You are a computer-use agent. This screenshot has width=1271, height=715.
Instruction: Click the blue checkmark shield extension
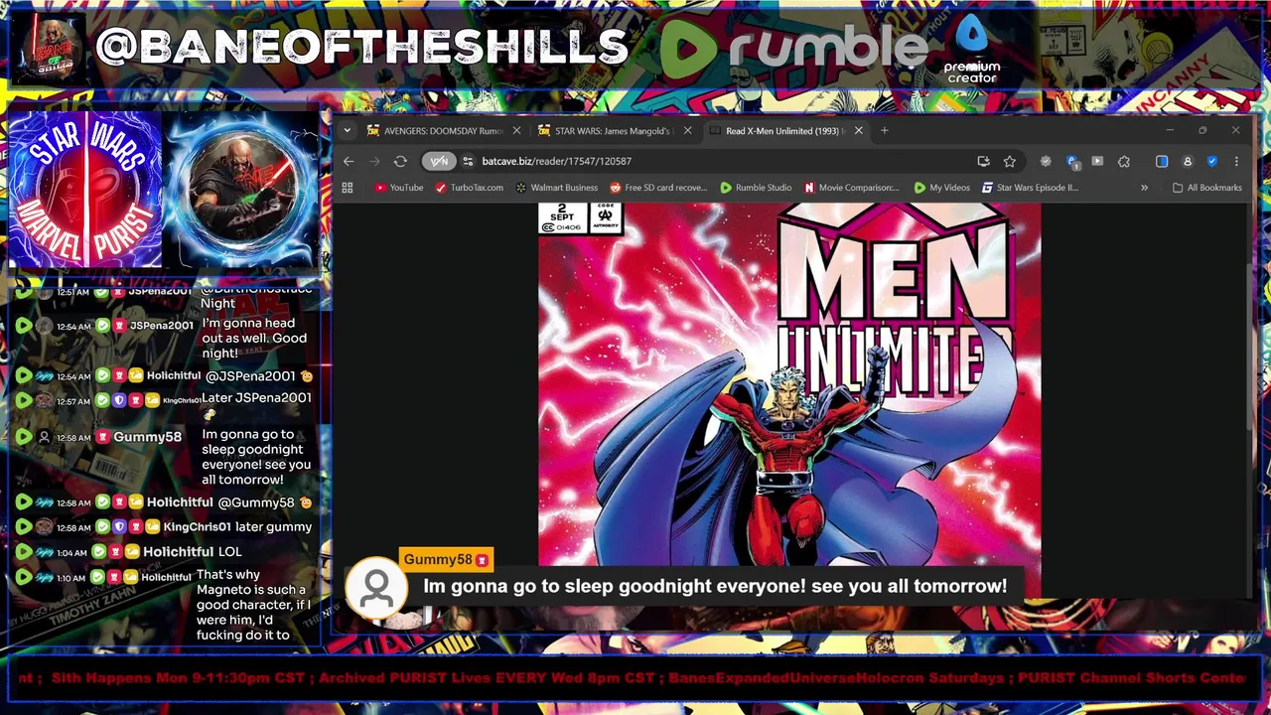coord(1212,161)
